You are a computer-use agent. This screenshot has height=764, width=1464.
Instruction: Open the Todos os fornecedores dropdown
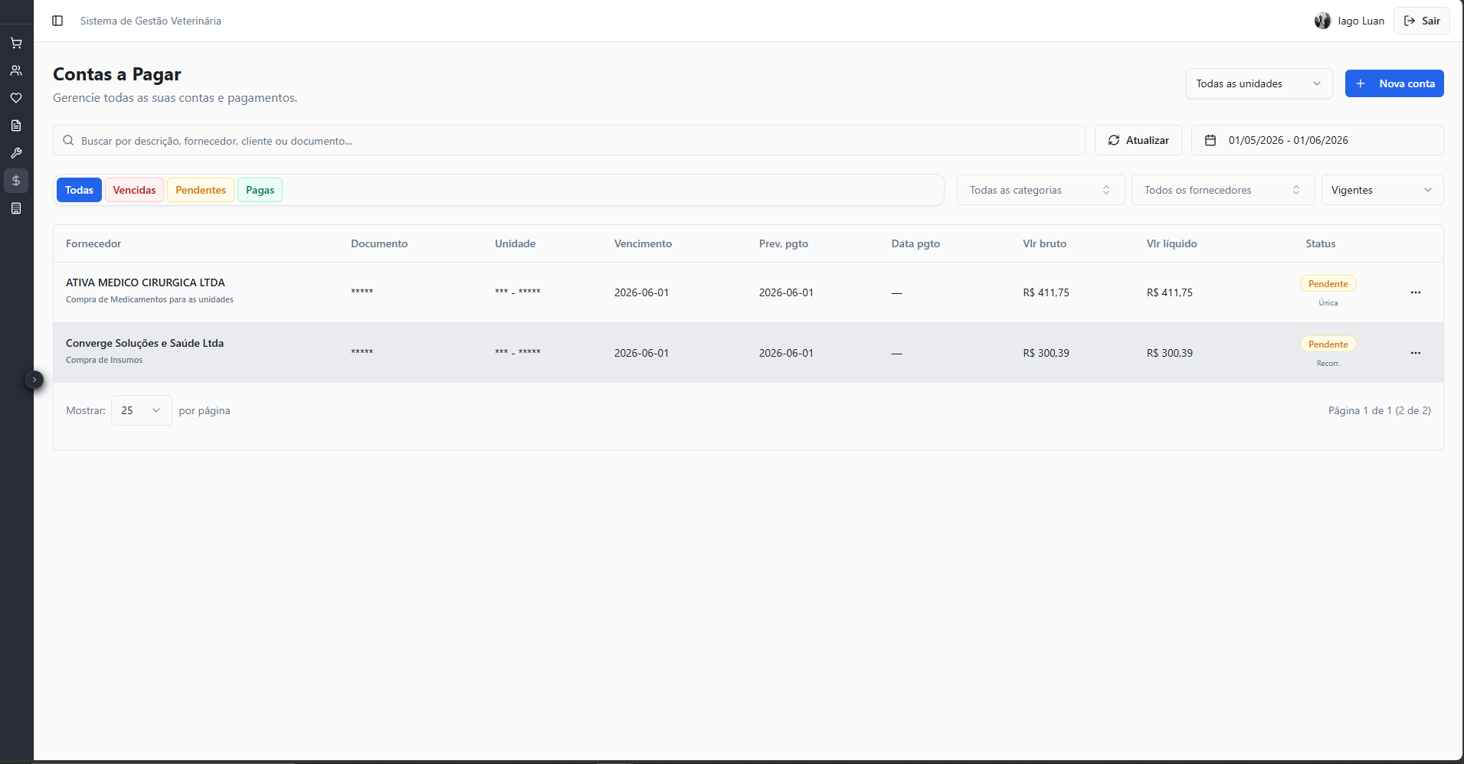coord(1223,190)
